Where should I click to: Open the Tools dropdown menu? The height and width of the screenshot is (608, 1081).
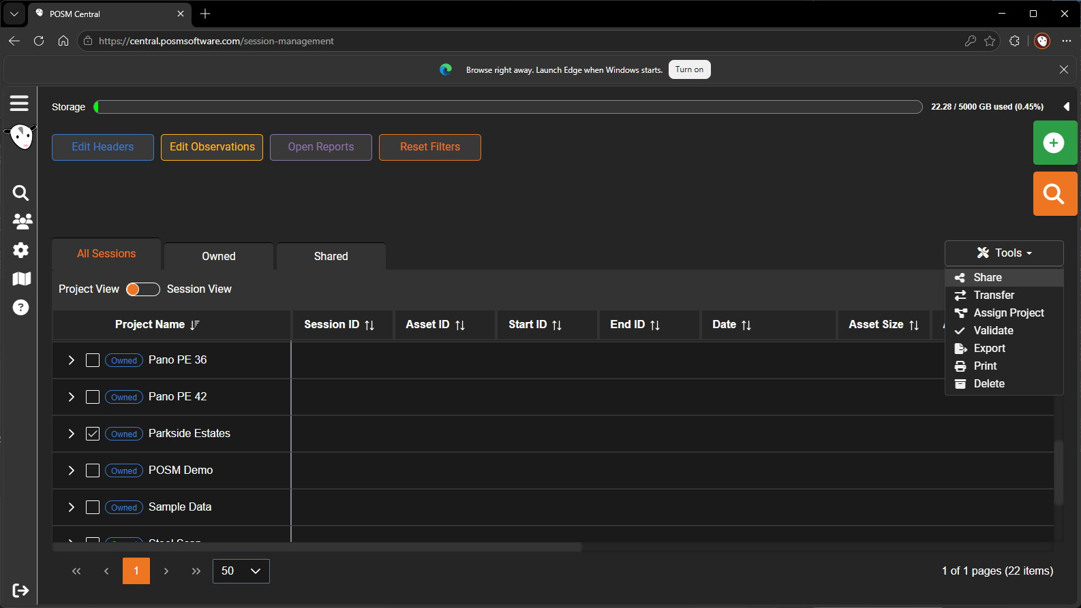point(1004,253)
